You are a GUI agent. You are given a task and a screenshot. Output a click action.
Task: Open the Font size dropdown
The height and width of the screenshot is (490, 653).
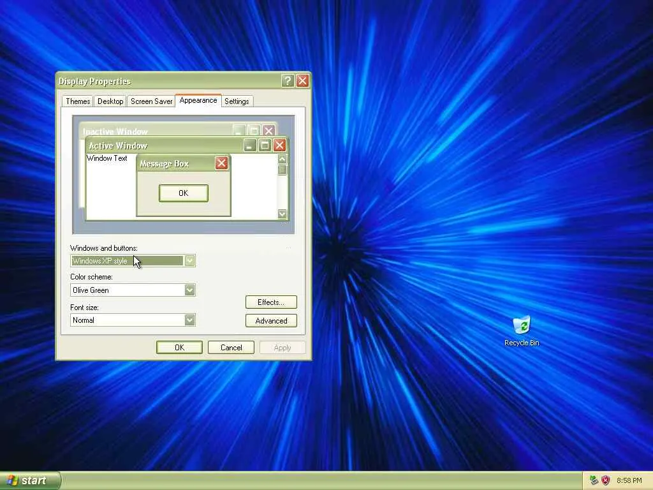coord(189,320)
